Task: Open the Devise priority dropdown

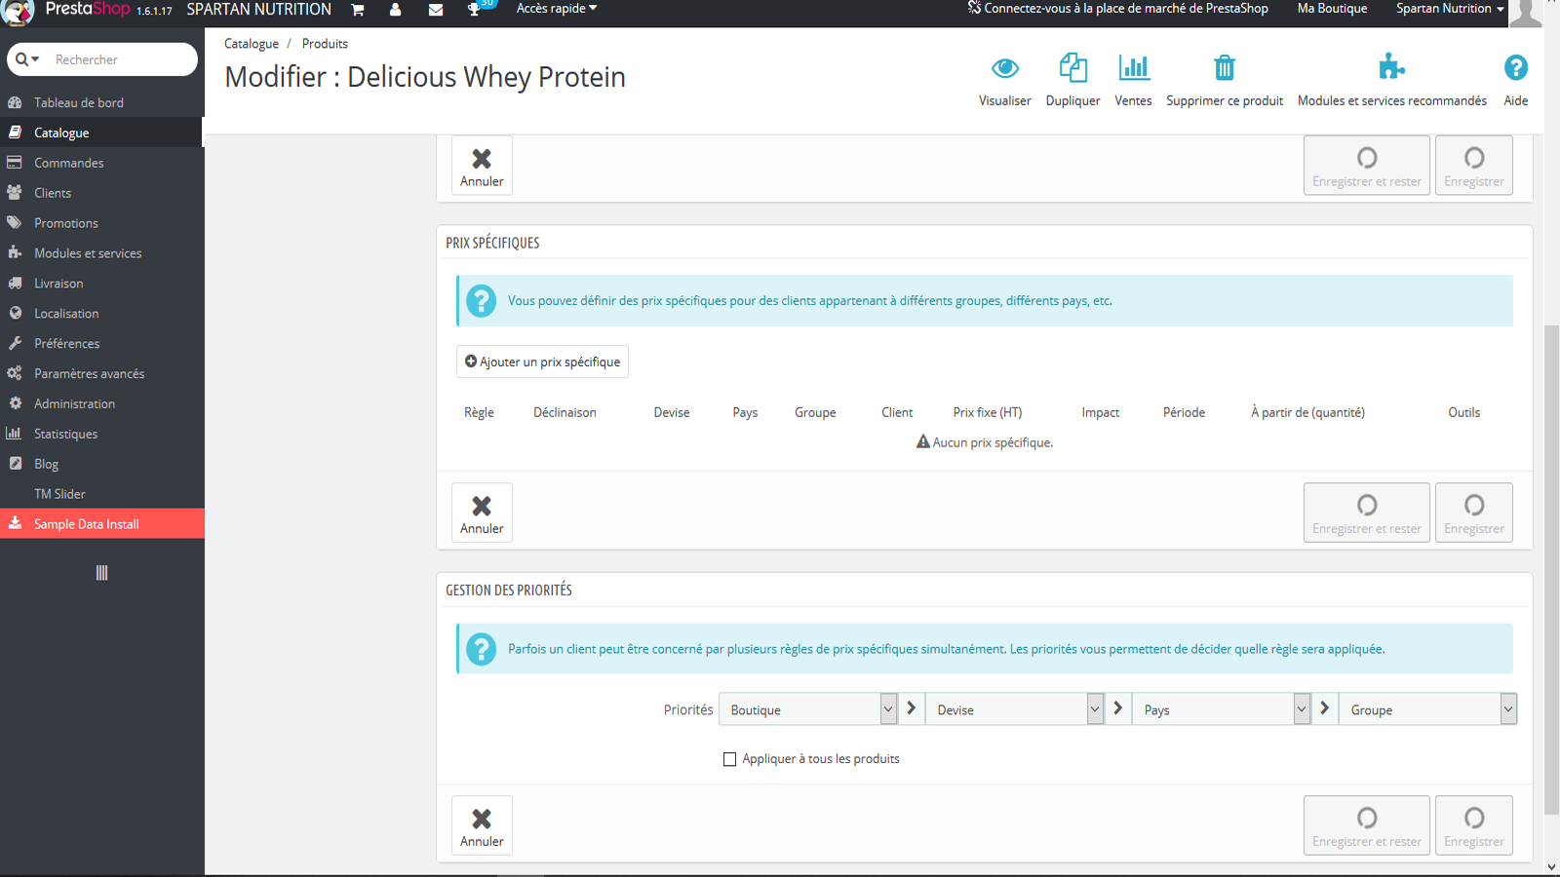Action: pos(1014,708)
